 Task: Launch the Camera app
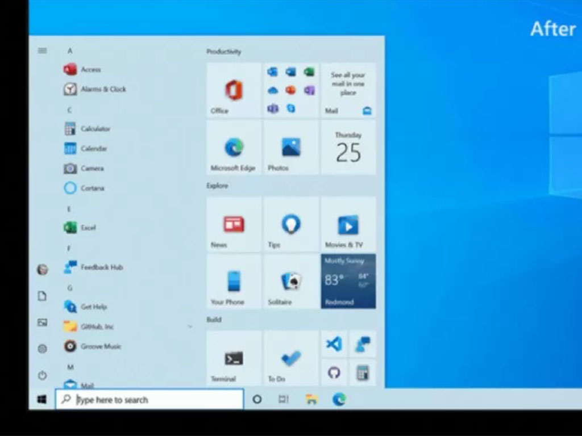coord(84,168)
